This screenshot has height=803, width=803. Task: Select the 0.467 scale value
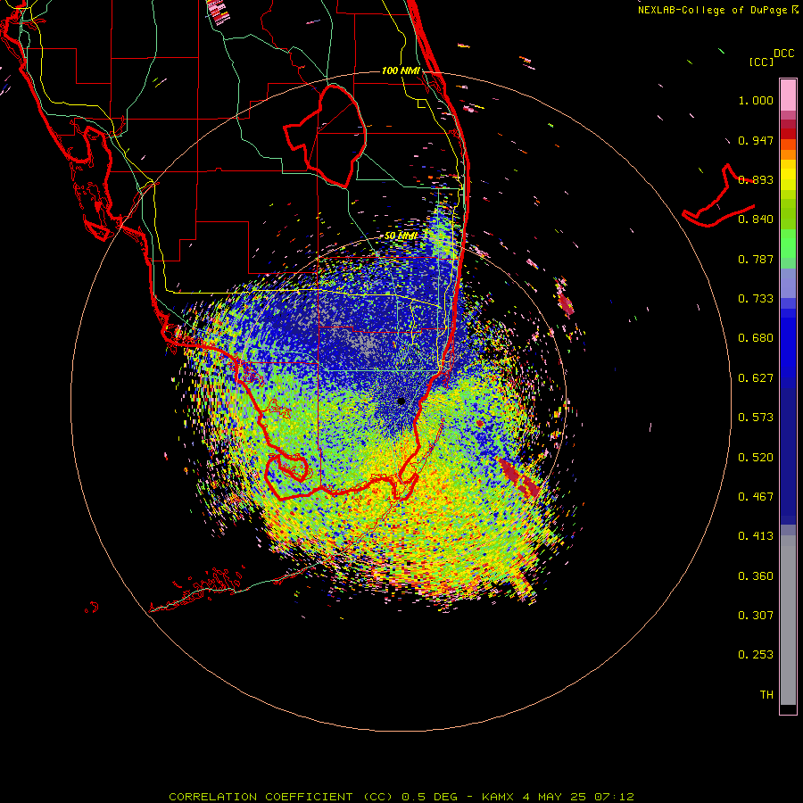756,497
